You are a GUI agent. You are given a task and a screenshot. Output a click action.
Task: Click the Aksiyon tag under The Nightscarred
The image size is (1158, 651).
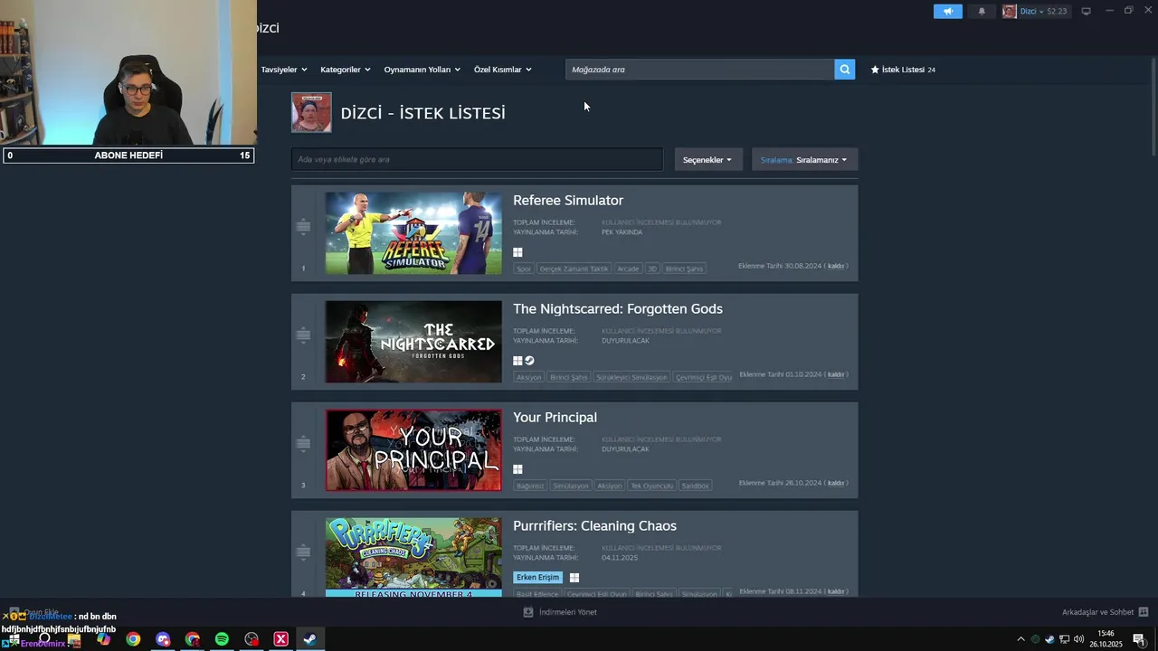coord(528,377)
